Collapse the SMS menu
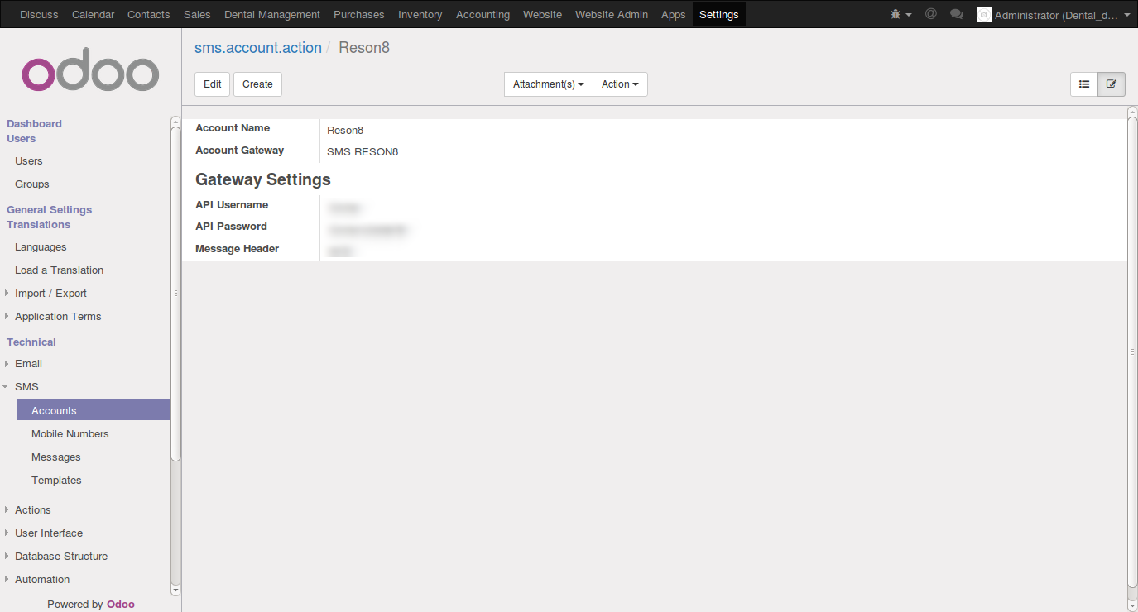 [x=26, y=387]
